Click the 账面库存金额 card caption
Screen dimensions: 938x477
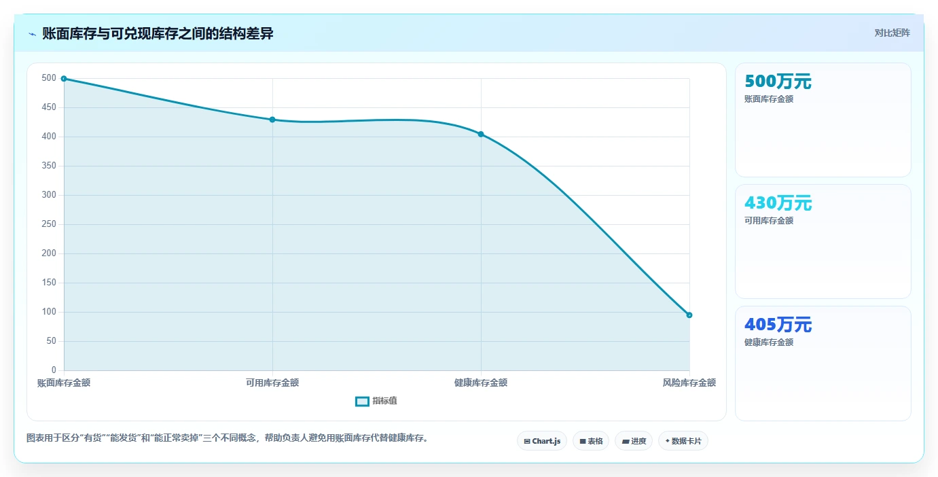769,99
